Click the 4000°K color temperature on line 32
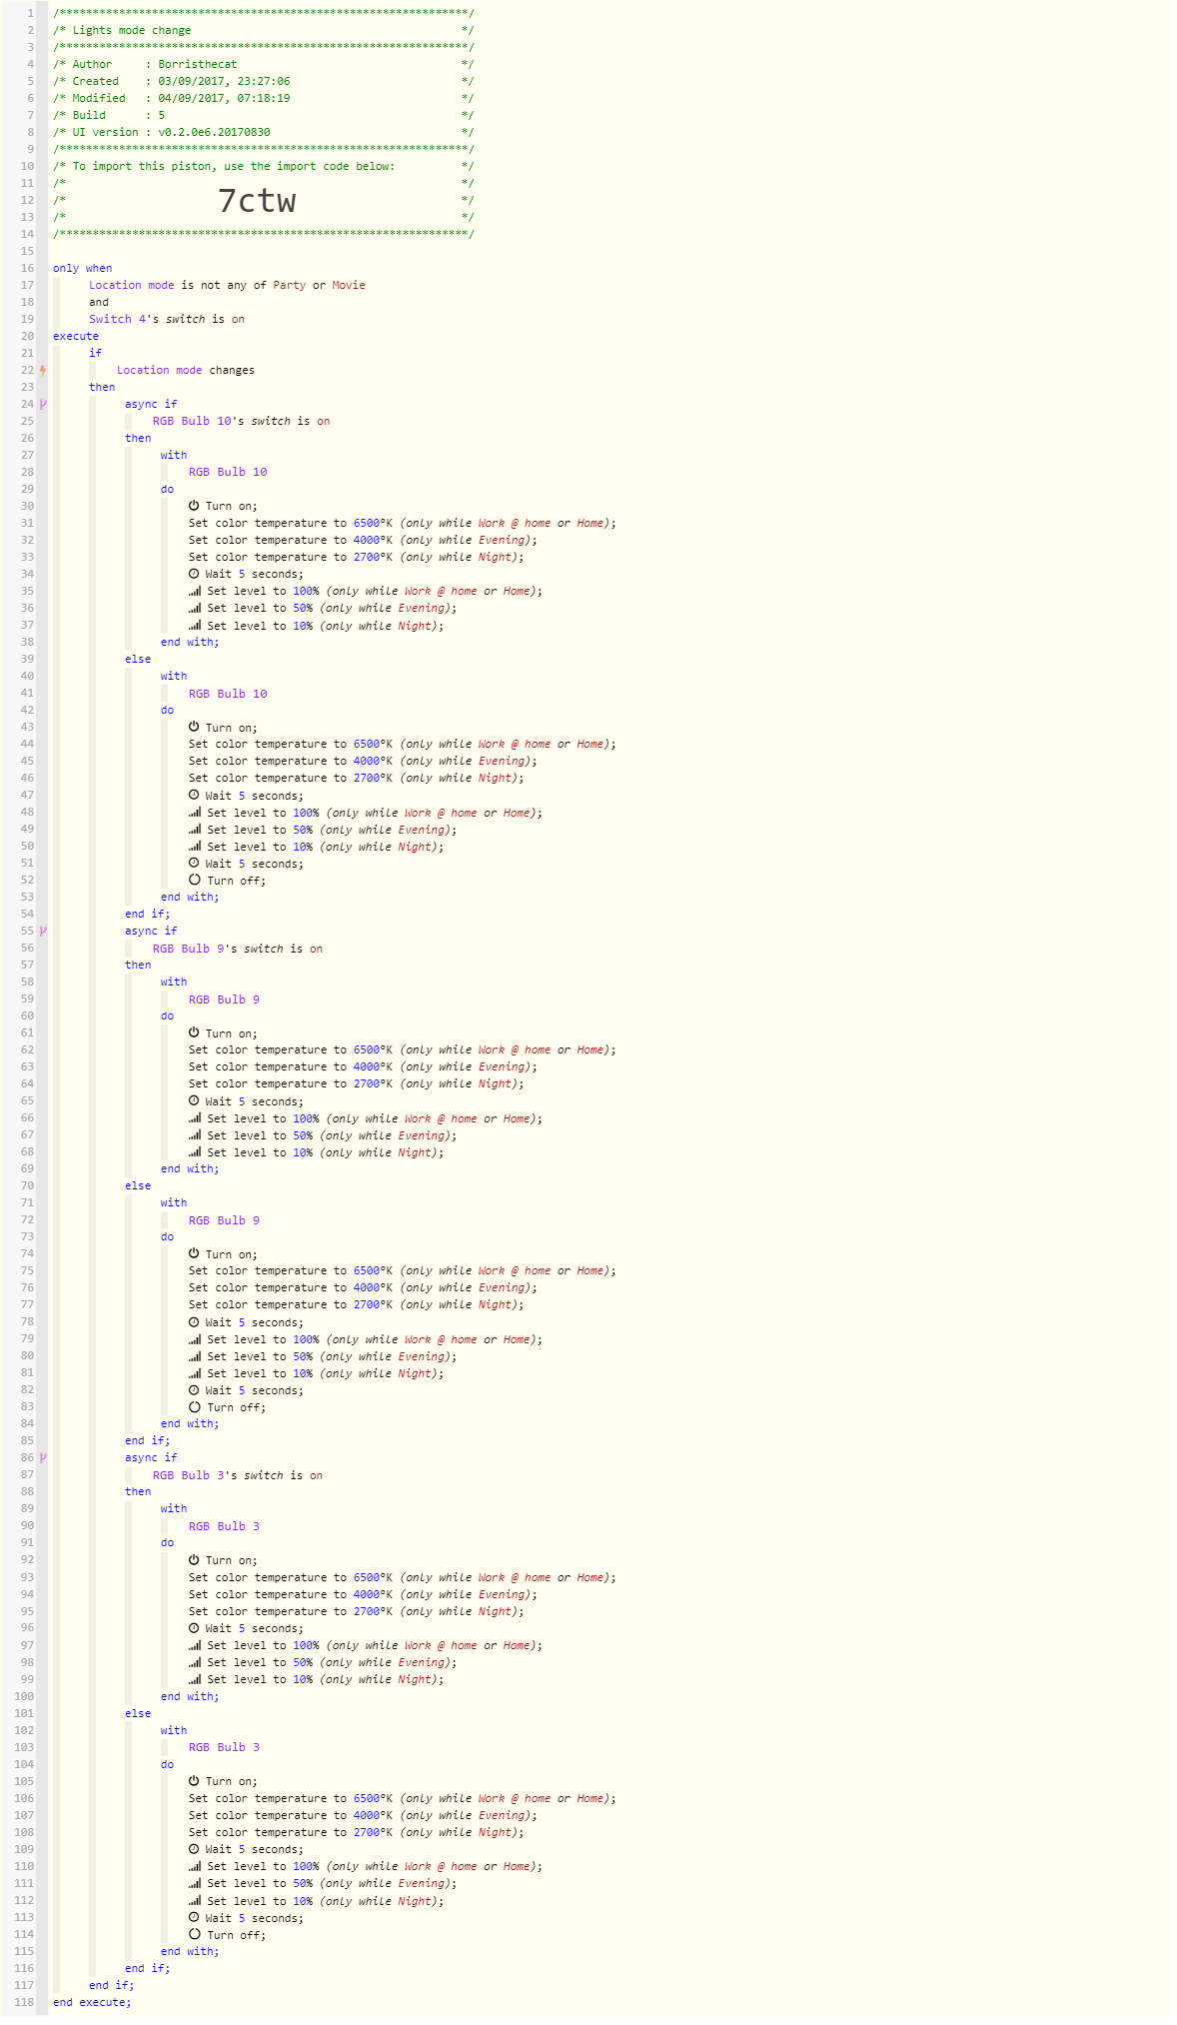 pyautogui.click(x=373, y=540)
